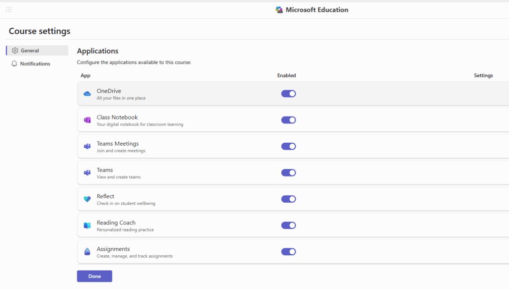Click 'Configure the applications available to this course' text
Viewport: 509px width, 289px height.
134,62
